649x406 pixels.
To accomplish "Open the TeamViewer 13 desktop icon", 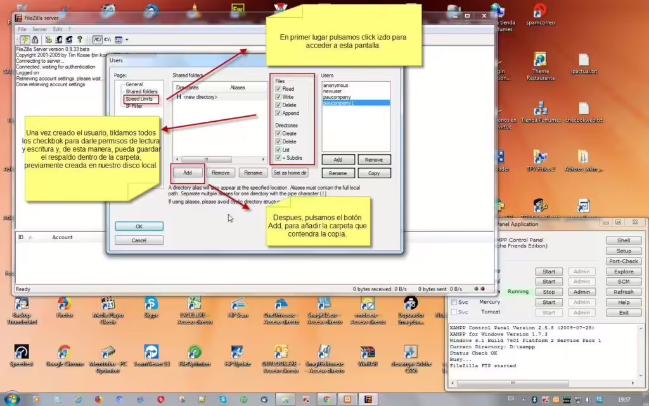I will pos(151,355).
